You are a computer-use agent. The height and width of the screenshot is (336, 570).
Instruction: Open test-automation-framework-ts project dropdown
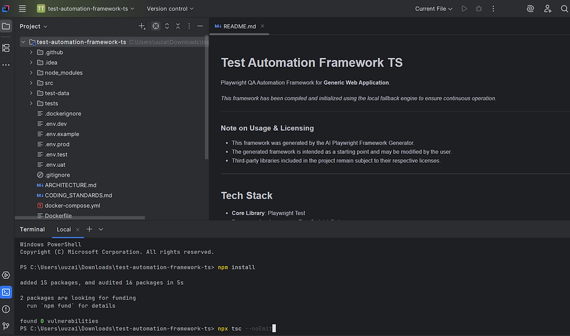tap(86, 8)
